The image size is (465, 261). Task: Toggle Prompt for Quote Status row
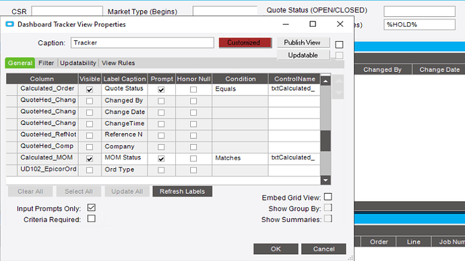(x=161, y=89)
